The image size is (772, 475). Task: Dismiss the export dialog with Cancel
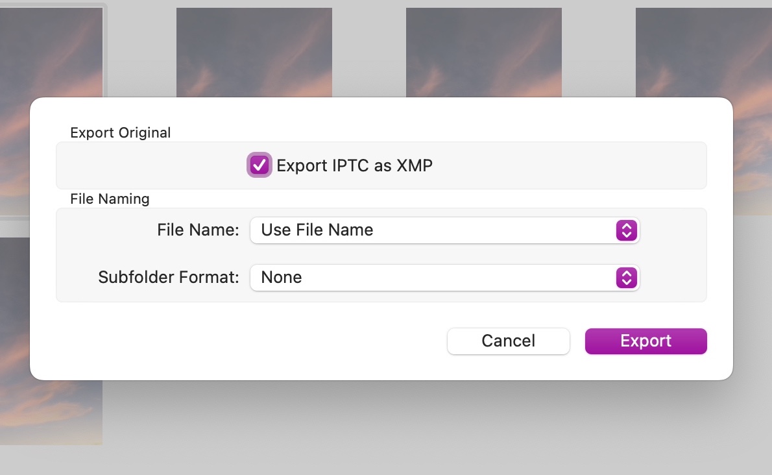(x=508, y=341)
